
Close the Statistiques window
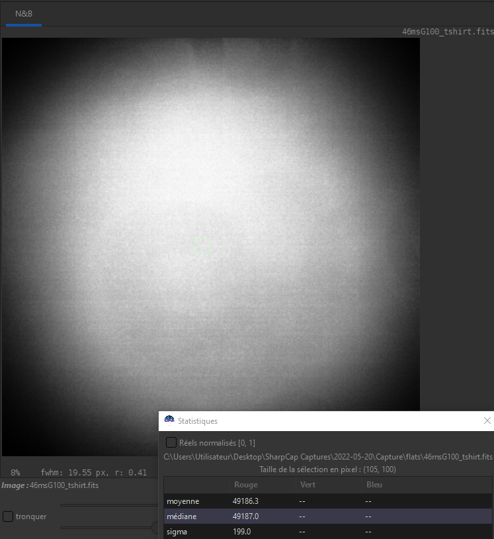click(x=487, y=420)
